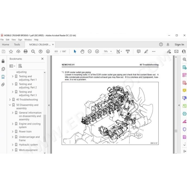Expand Testing and adjusting, Part 2

tap(13, 84)
